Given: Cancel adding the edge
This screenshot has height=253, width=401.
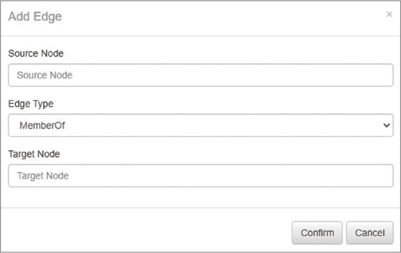Looking at the screenshot, I should tap(369, 233).
